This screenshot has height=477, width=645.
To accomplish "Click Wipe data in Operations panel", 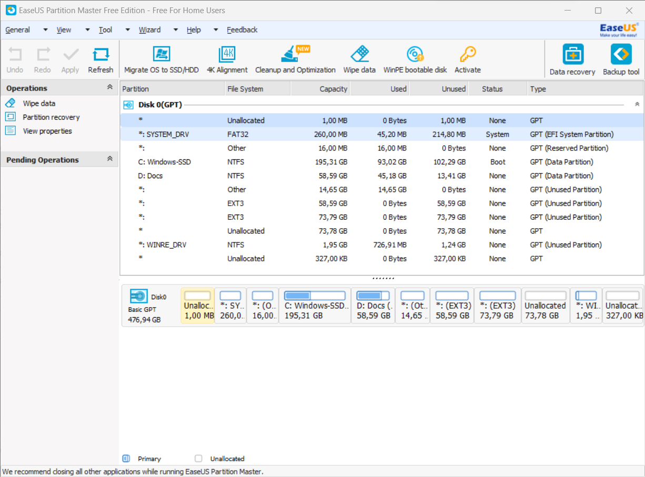I will [x=39, y=104].
